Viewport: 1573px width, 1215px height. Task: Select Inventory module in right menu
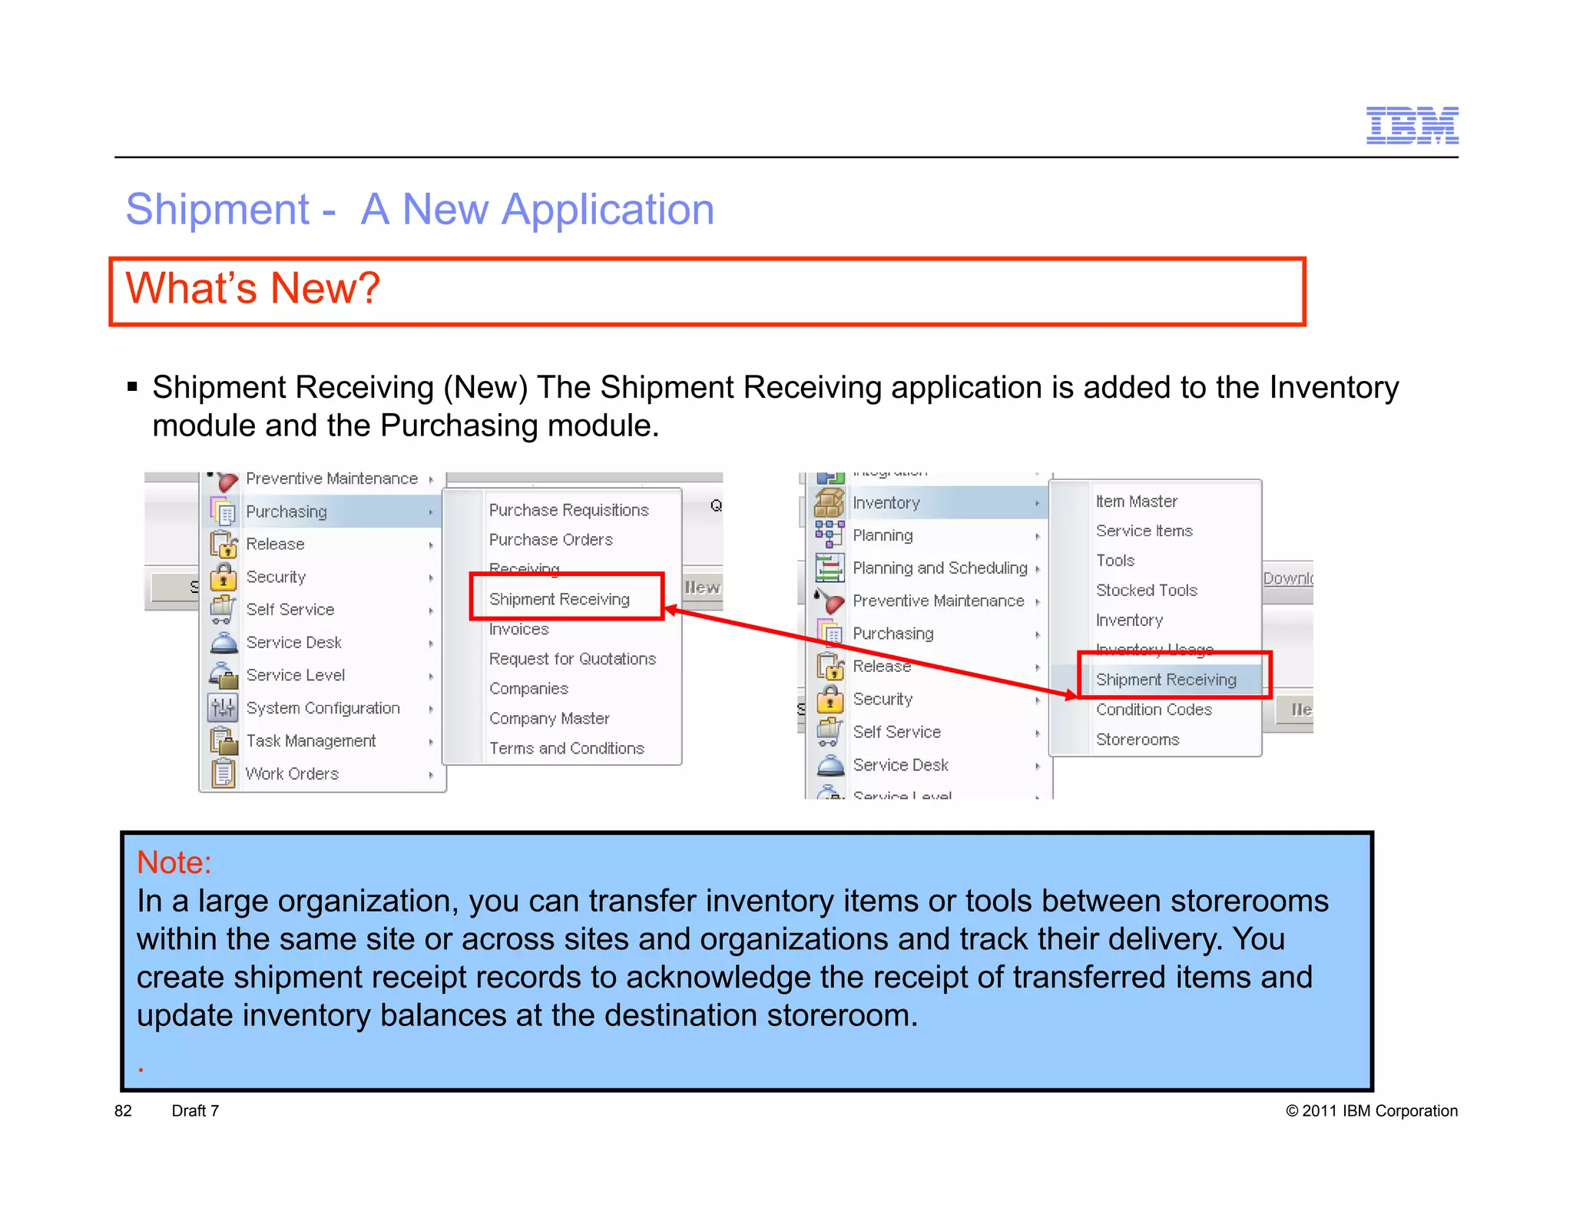(930, 503)
